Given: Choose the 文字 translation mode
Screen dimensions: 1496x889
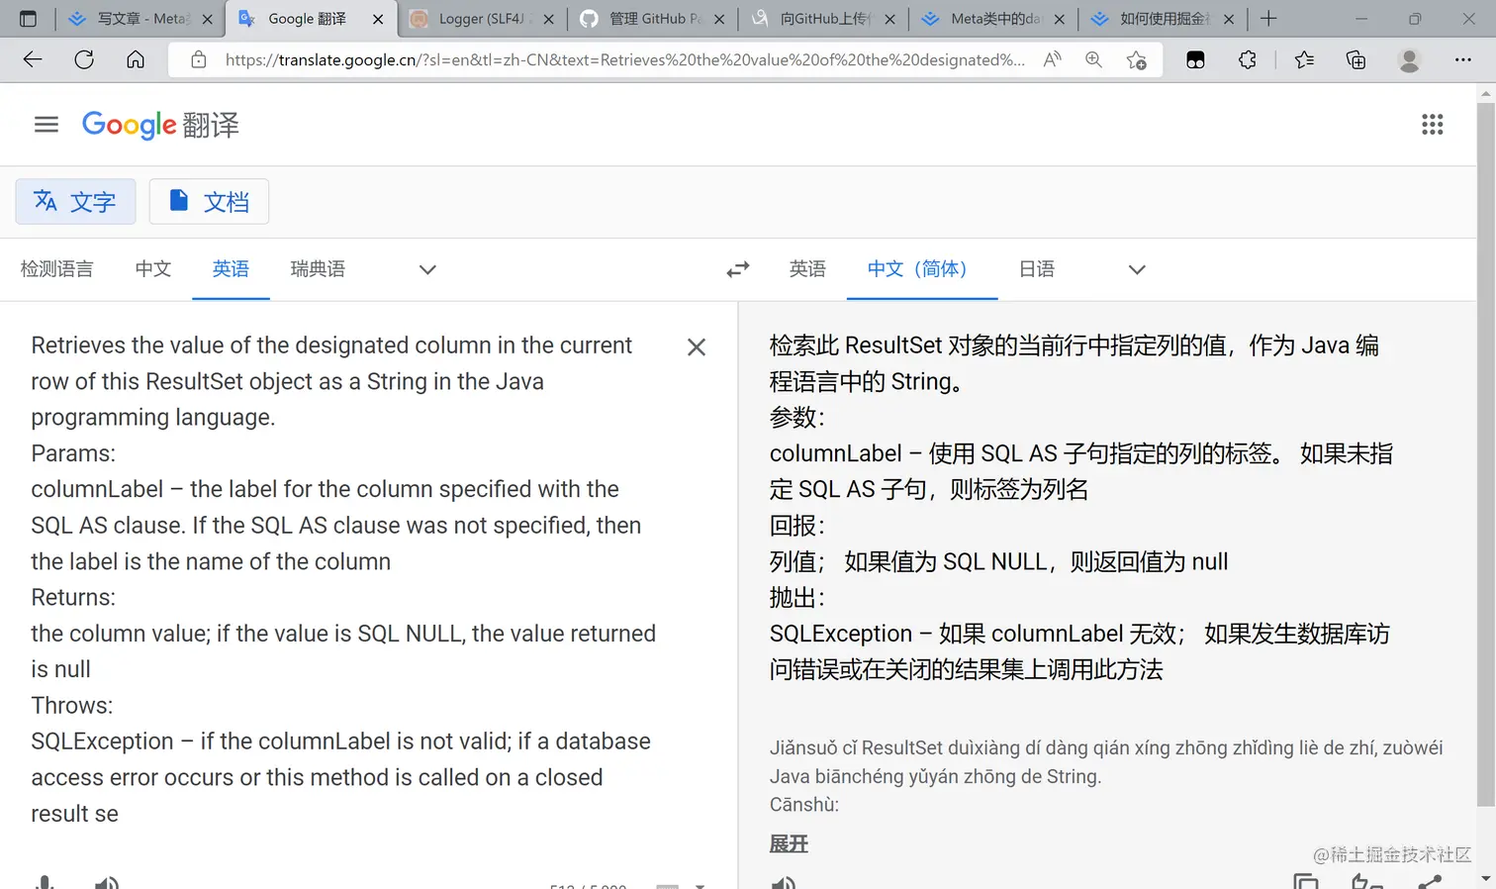Looking at the screenshot, I should (x=75, y=201).
